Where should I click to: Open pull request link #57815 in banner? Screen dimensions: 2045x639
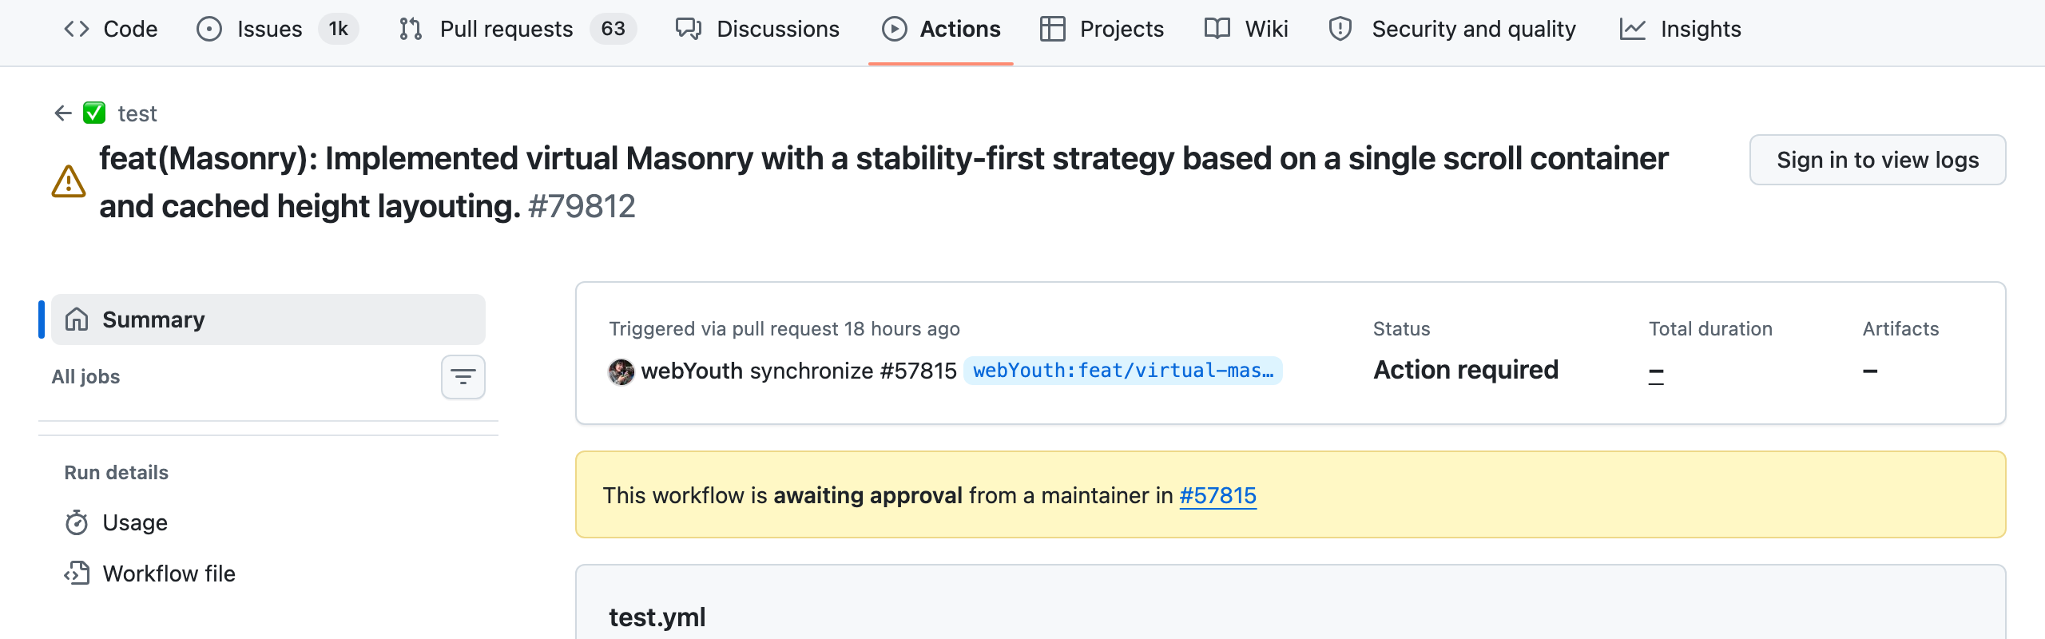[x=1217, y=495]
